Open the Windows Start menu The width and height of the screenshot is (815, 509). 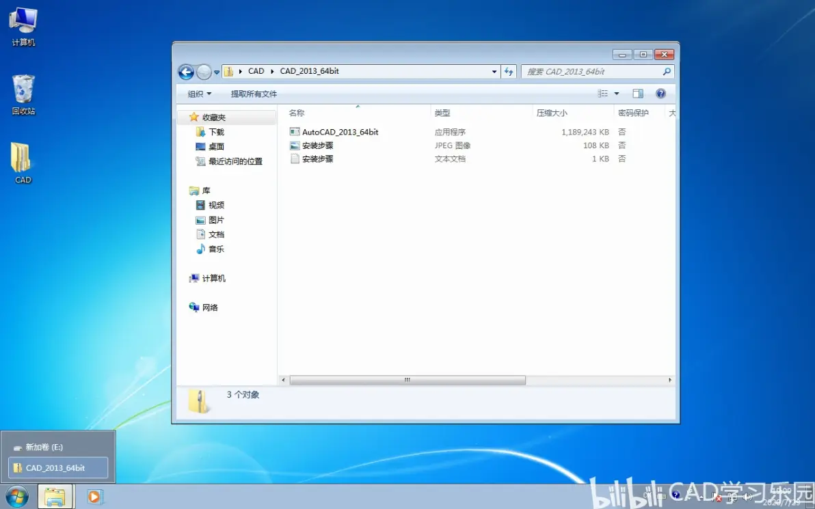16,497
